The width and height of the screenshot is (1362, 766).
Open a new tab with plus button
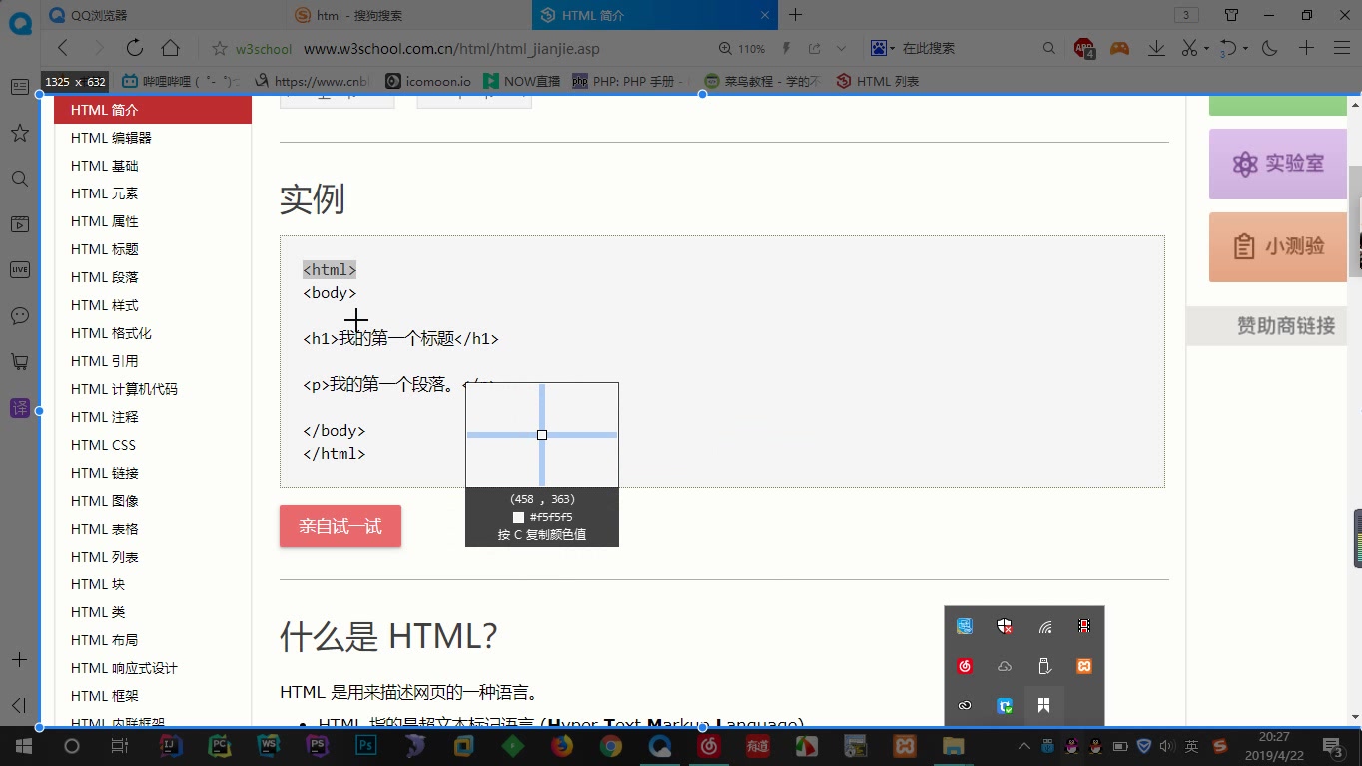795,15
